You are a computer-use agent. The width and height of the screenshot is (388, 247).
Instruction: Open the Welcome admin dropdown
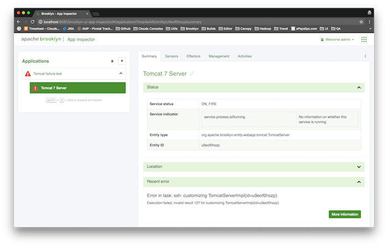[337, 39]
